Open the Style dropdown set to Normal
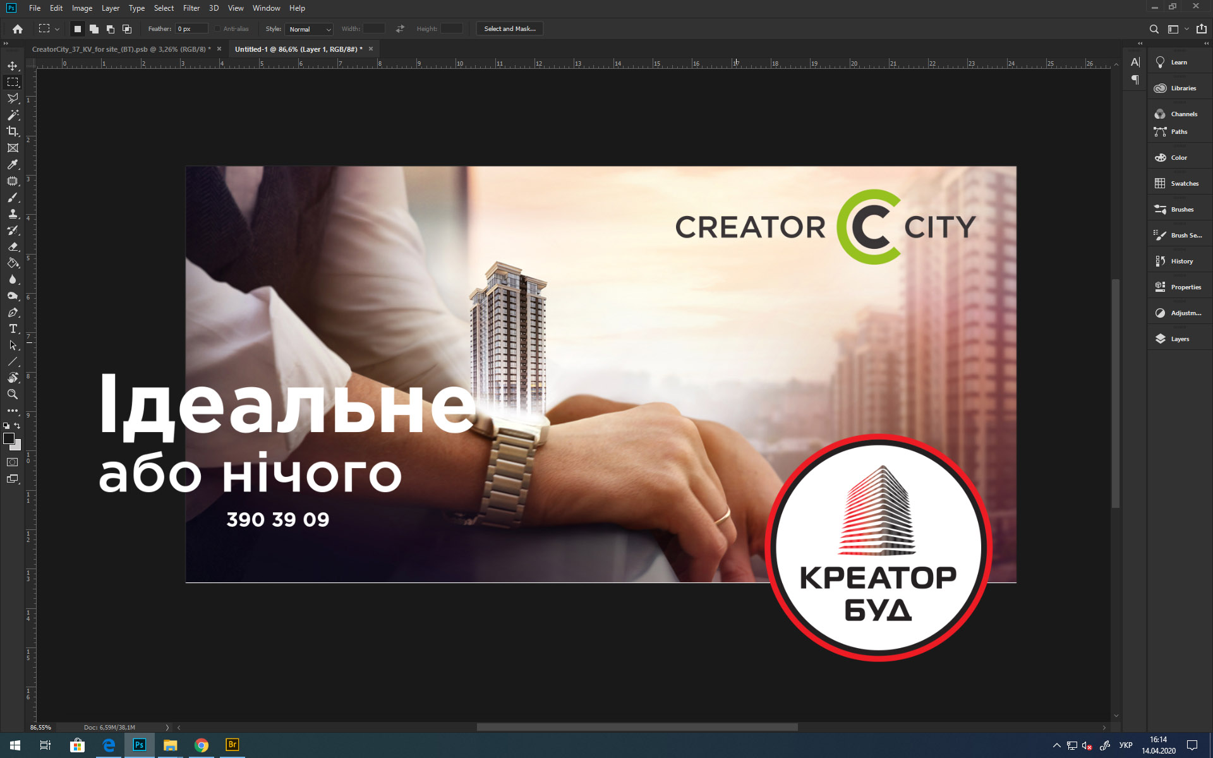This screenshot has width=1213, height=758. pyautogui.click(x=309, y=29)
